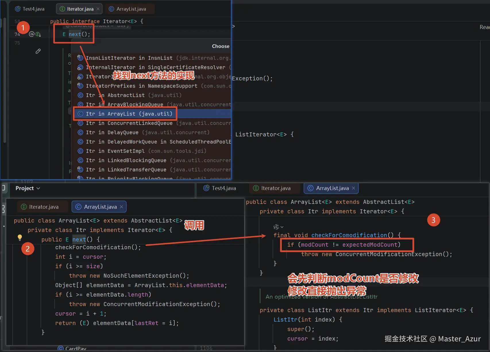
Task: Select ArrayList.java tab in bottom-left editor
Action: tap(99, 207)
